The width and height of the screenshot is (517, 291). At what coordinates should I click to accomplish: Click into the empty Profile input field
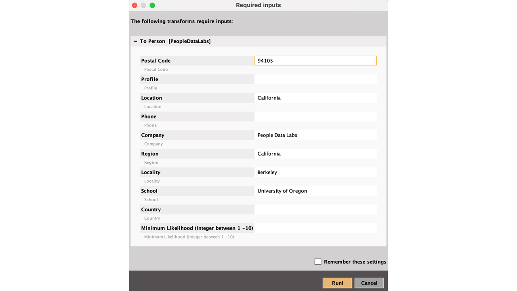(315, 79)
